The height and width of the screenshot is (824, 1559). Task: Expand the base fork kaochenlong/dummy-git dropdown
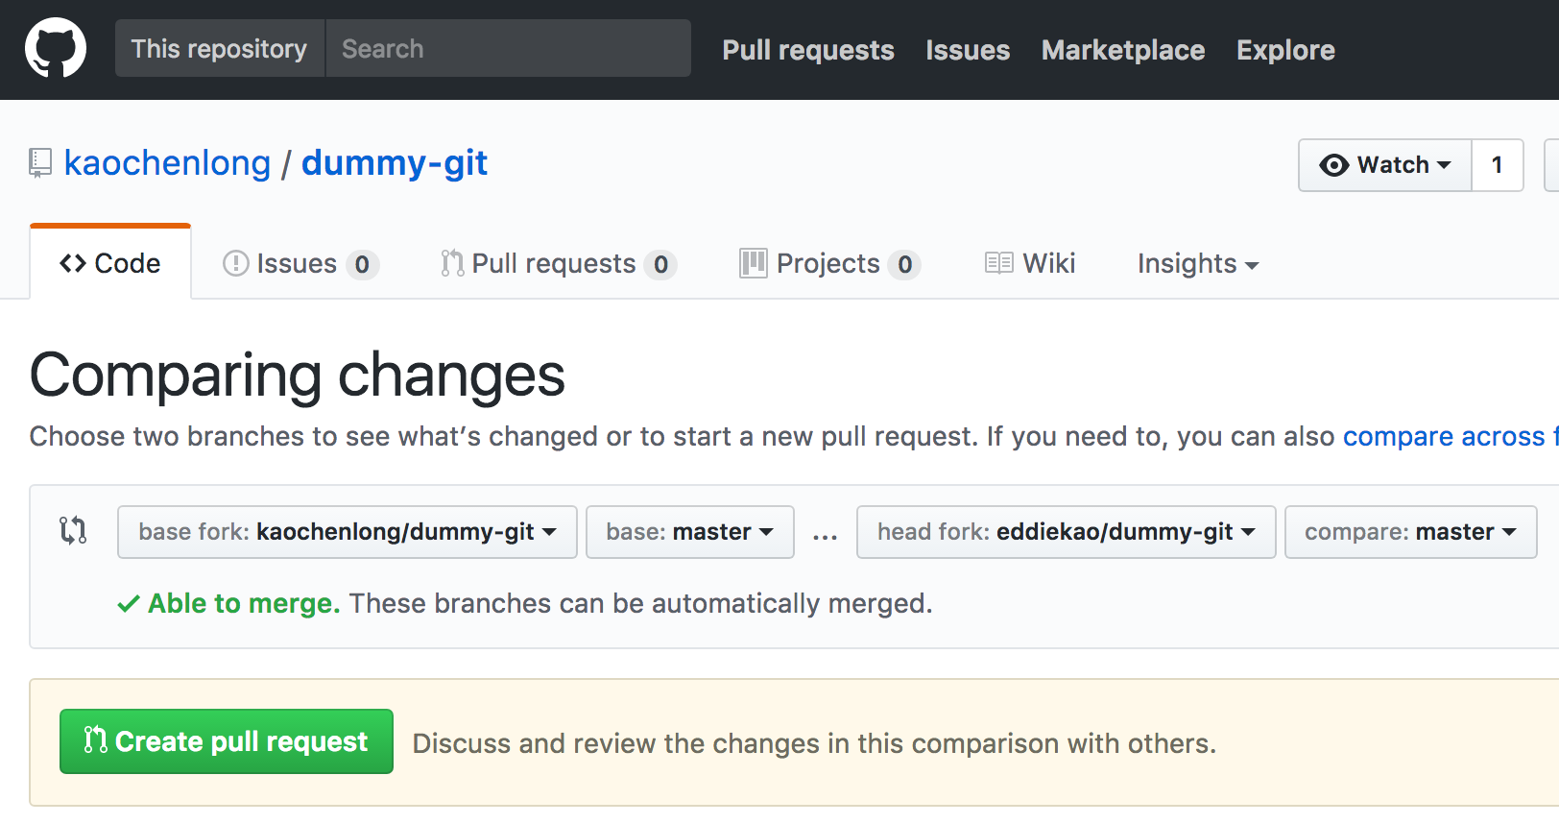[347, 532]
